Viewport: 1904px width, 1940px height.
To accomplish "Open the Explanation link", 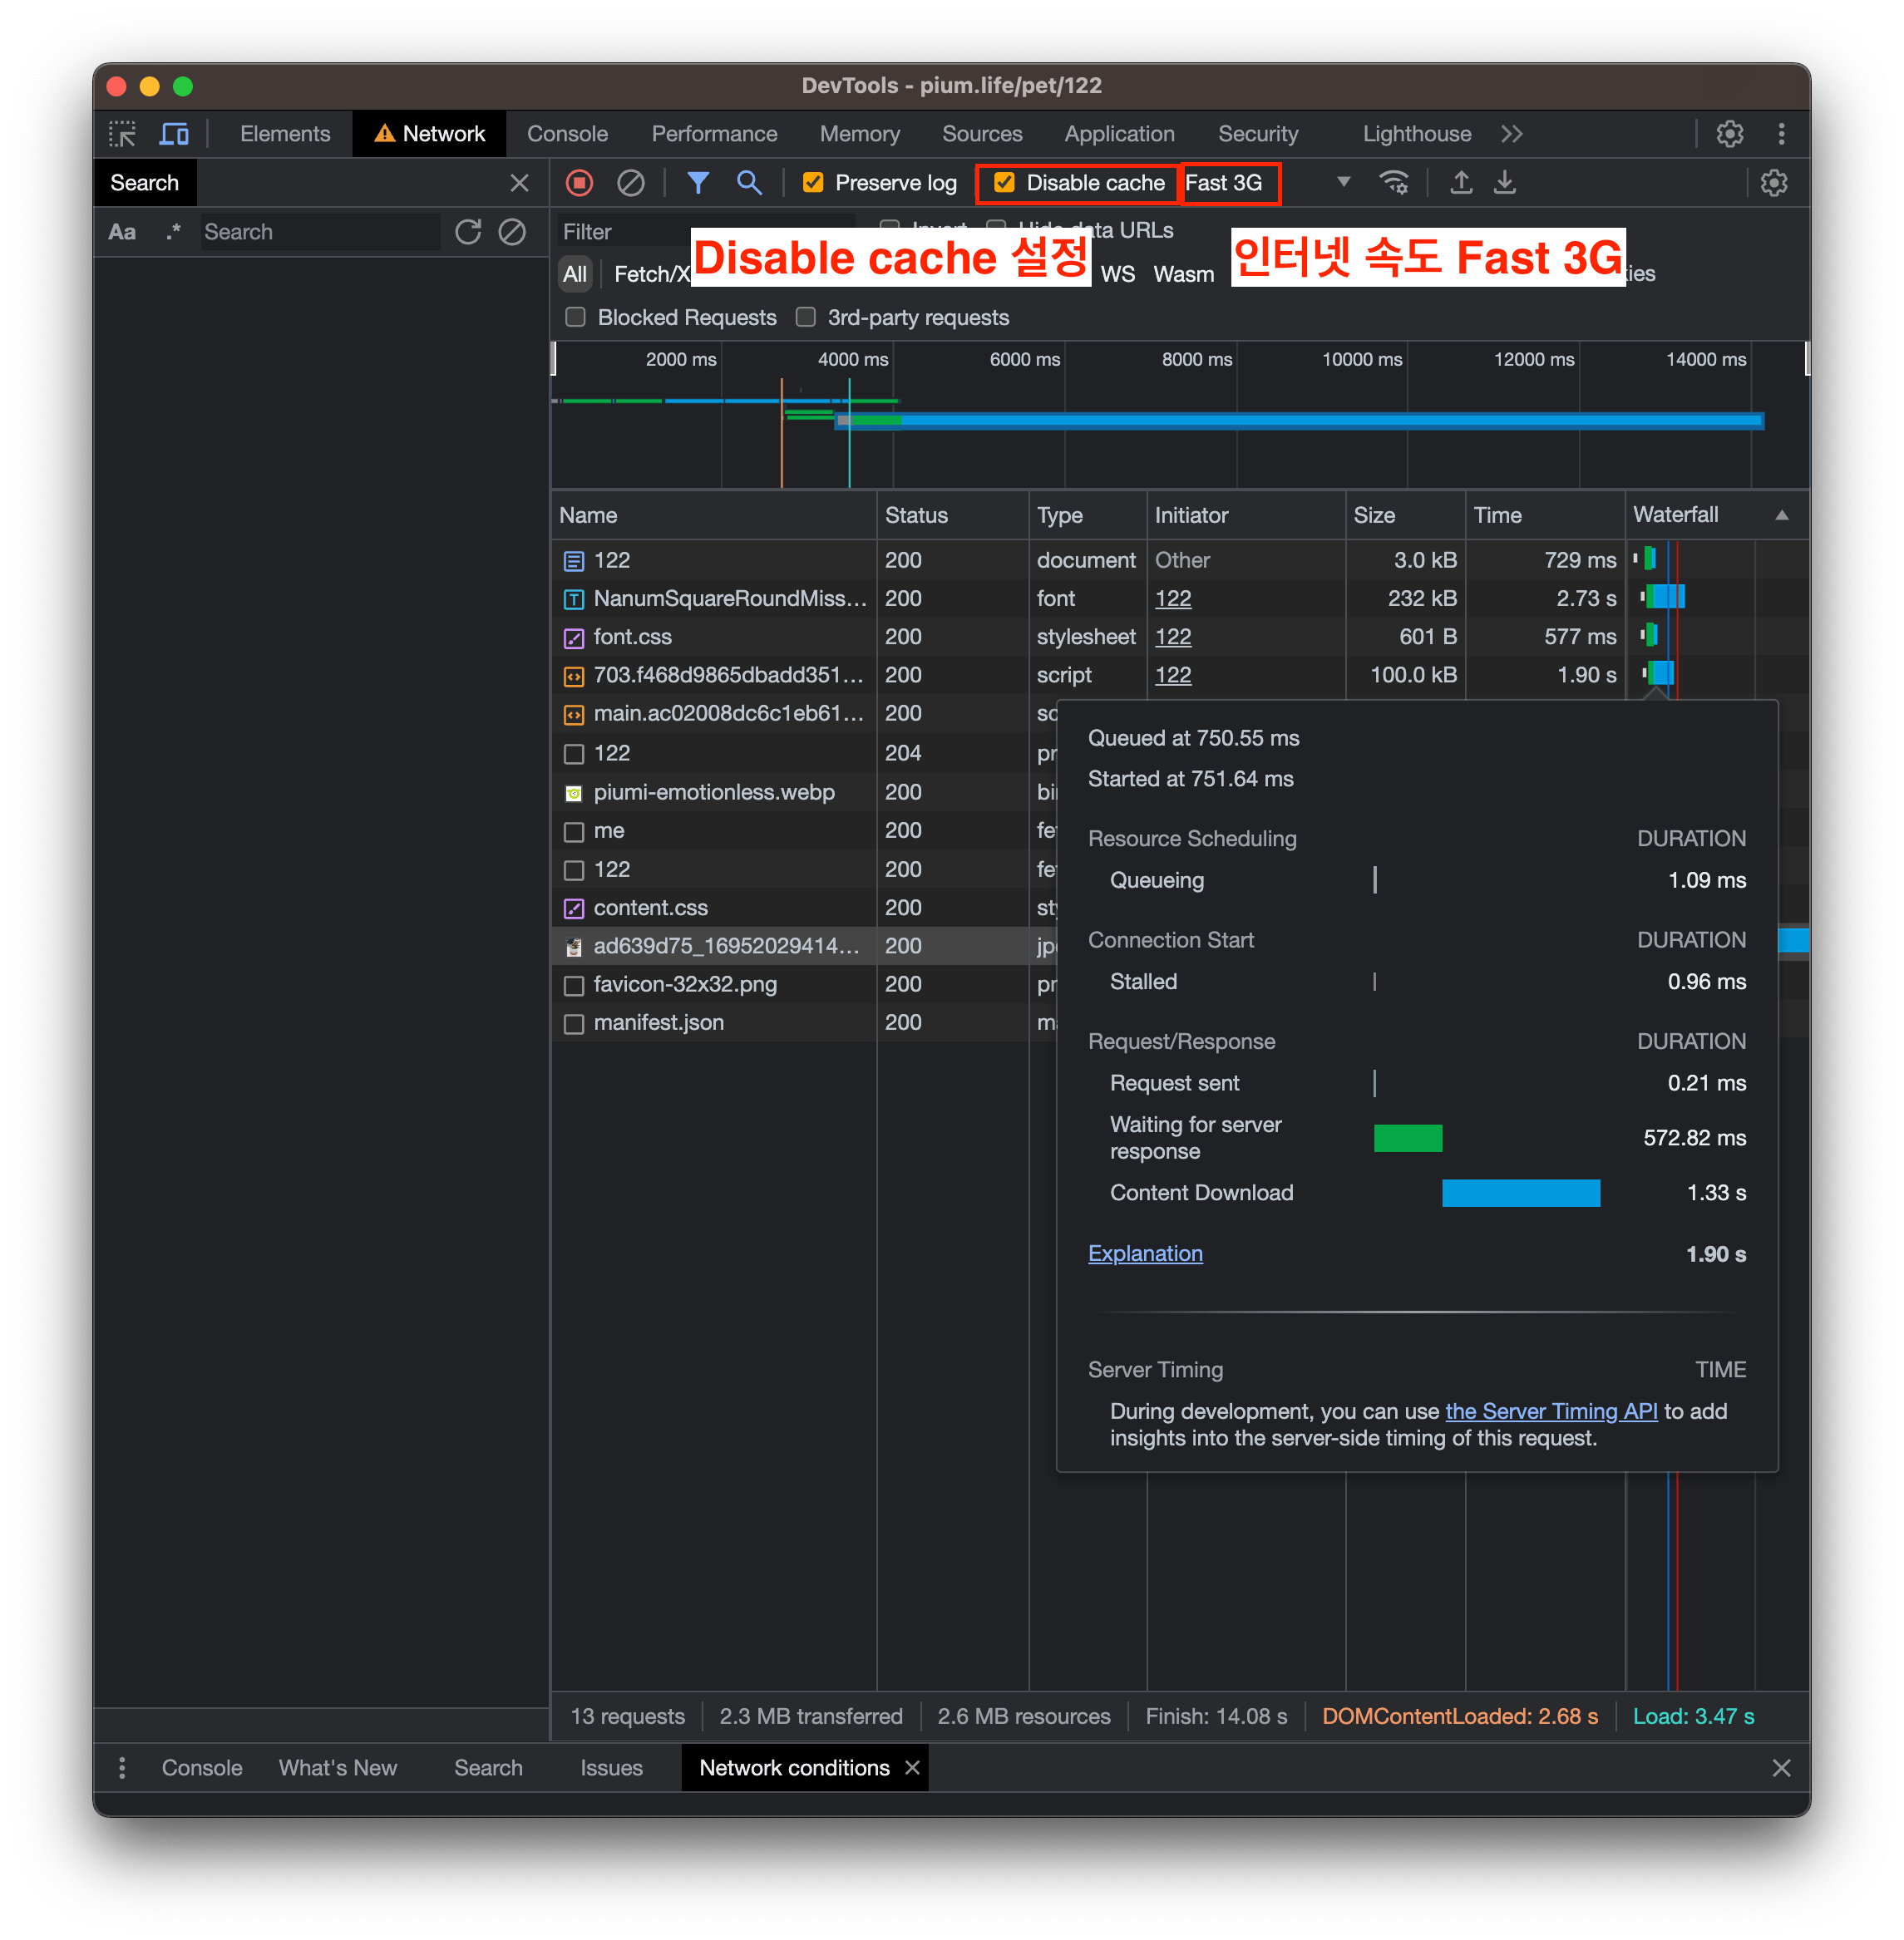I will (1145, 1253).
